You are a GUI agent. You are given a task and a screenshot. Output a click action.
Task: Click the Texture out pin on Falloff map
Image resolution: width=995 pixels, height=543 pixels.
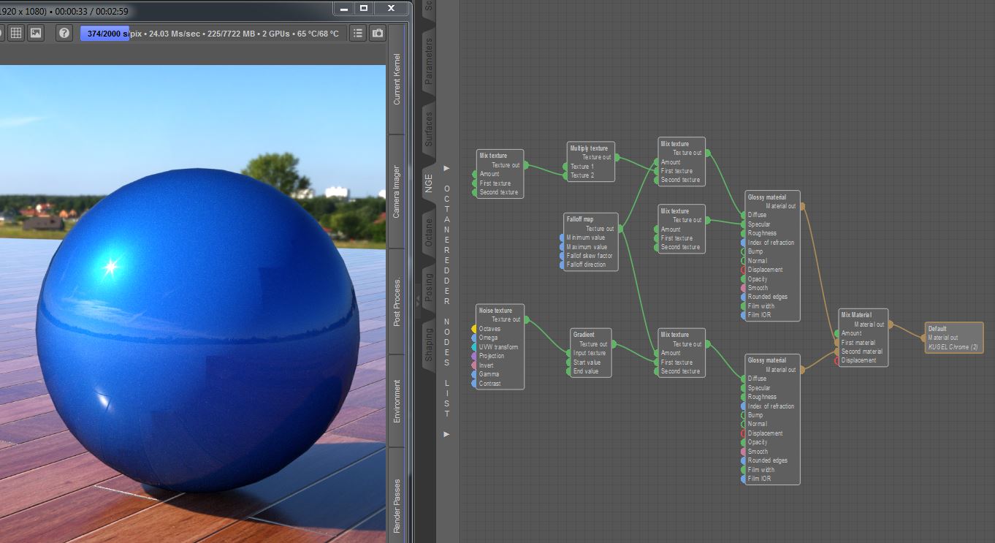point(620,229)
